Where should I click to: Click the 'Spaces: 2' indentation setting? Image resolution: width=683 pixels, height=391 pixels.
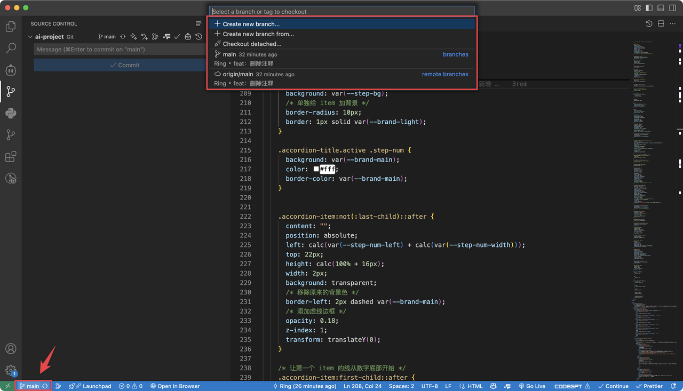[401, 386]
